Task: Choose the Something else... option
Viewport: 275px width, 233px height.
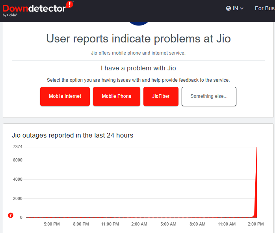Action: point(209,96)
